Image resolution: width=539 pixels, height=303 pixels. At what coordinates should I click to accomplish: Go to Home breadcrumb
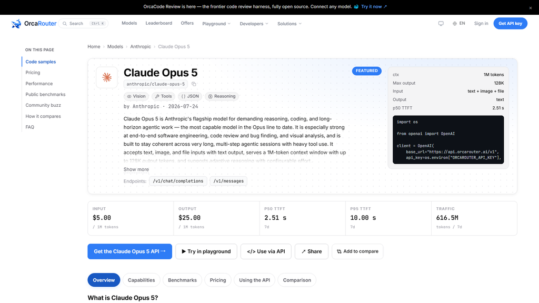click(x=94, y=46)
